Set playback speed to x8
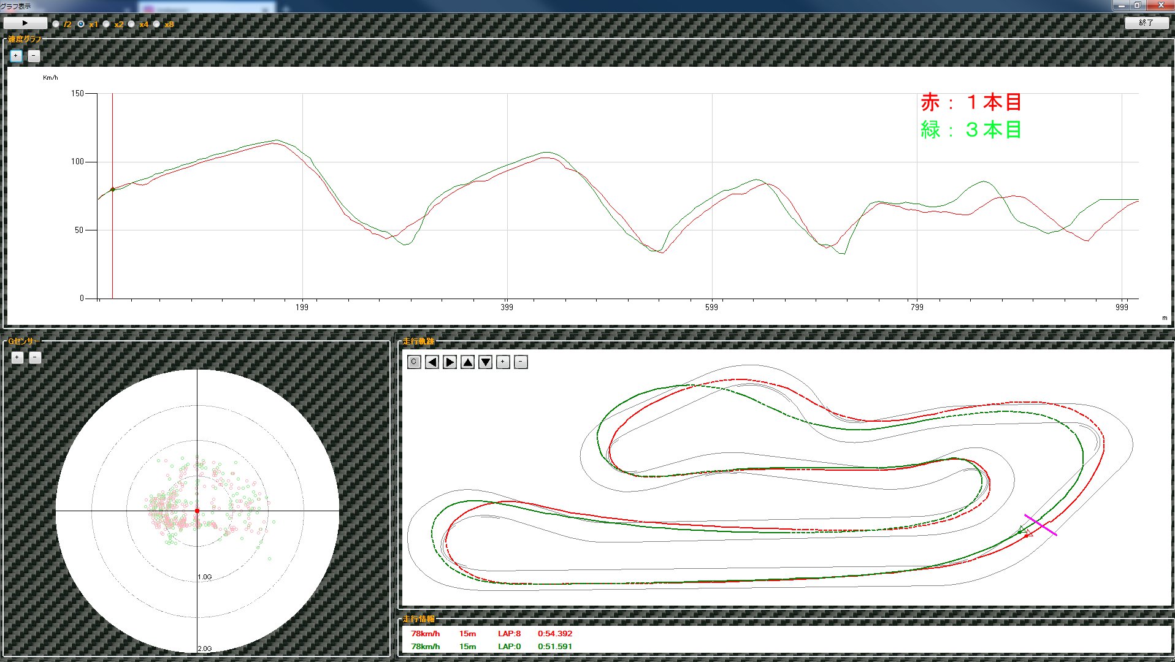Image resolution: width=1175 pixels, height=662 pixels. click(157, 24)
